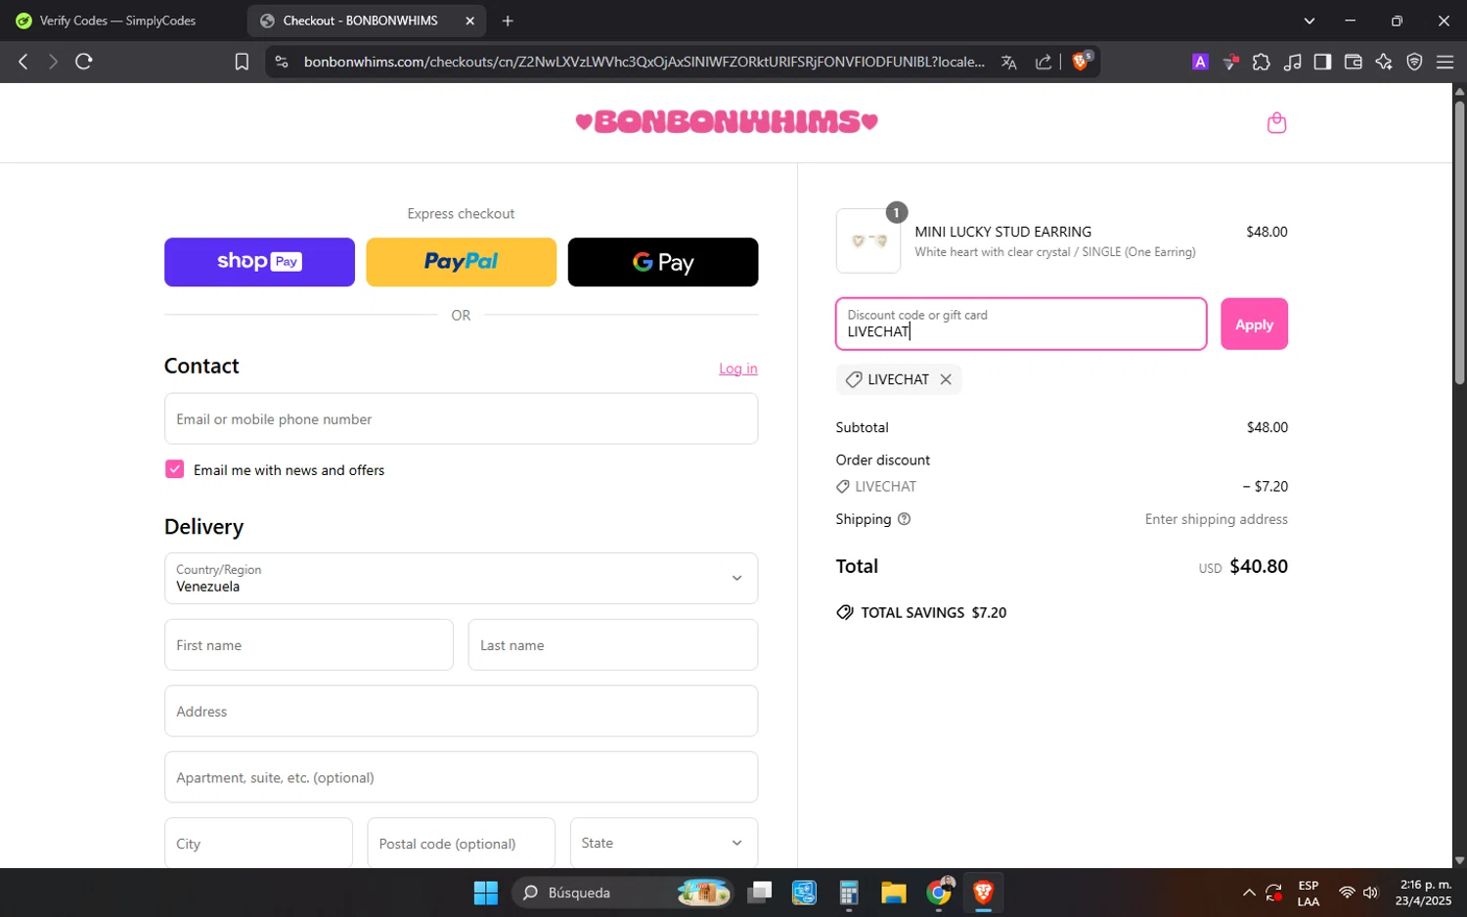Open the Windows Start menu
Viewport: 1467px width, 917px height.
pyautogui.click(x=485, y=893)
